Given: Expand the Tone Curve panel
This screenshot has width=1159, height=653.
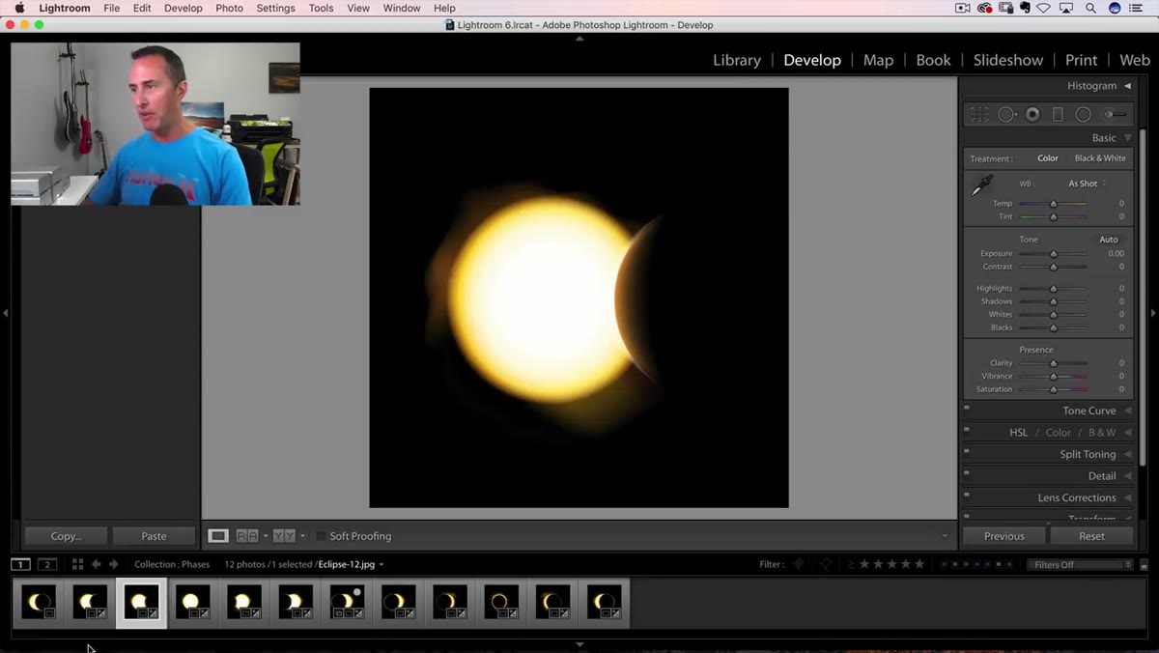Looking at the screenshot, I should coord(1127,411).
